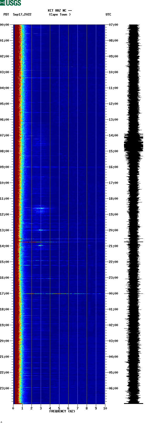Click the '8' frequency axis tick label

pyautogui.click(x=87, y=408)
